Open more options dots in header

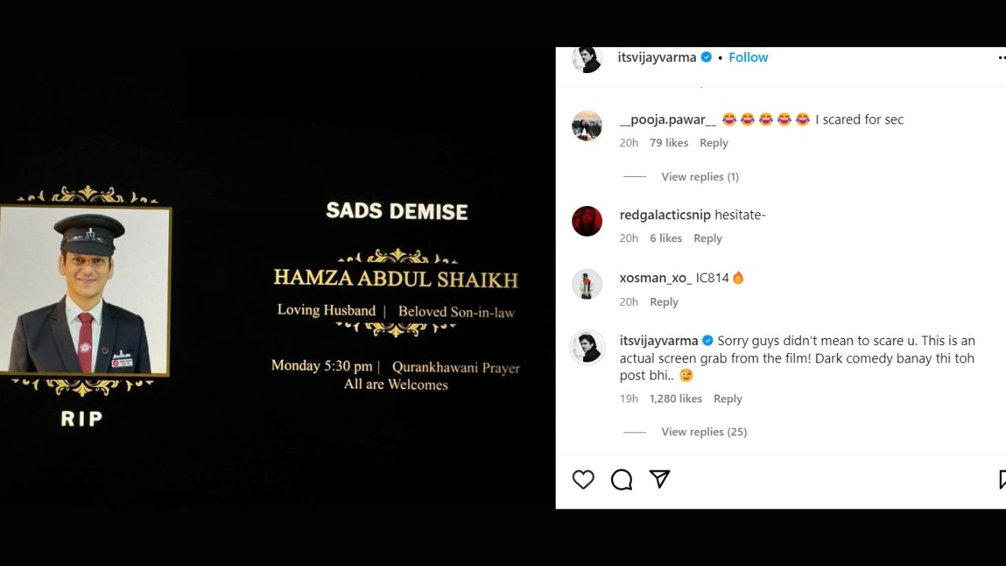tap(1001, 57)
